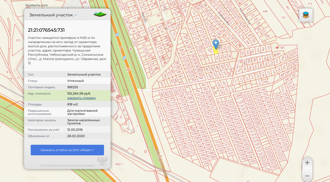Screen dimensions: 330x182
Task: Select parcel 943 on the map
Action: coord(162,84)
